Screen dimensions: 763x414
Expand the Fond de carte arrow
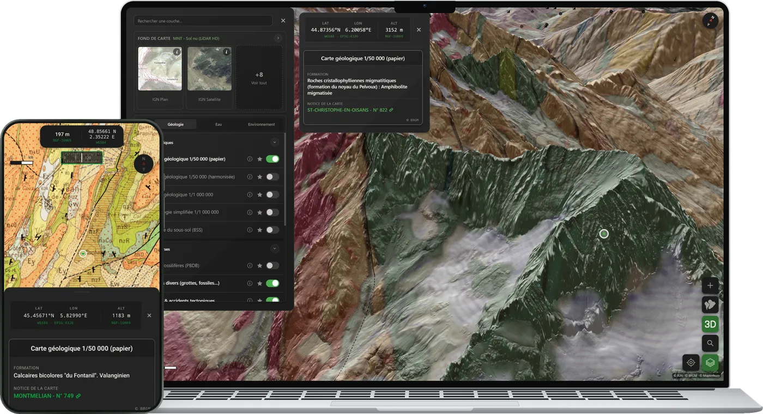click(x=278, y=38)
